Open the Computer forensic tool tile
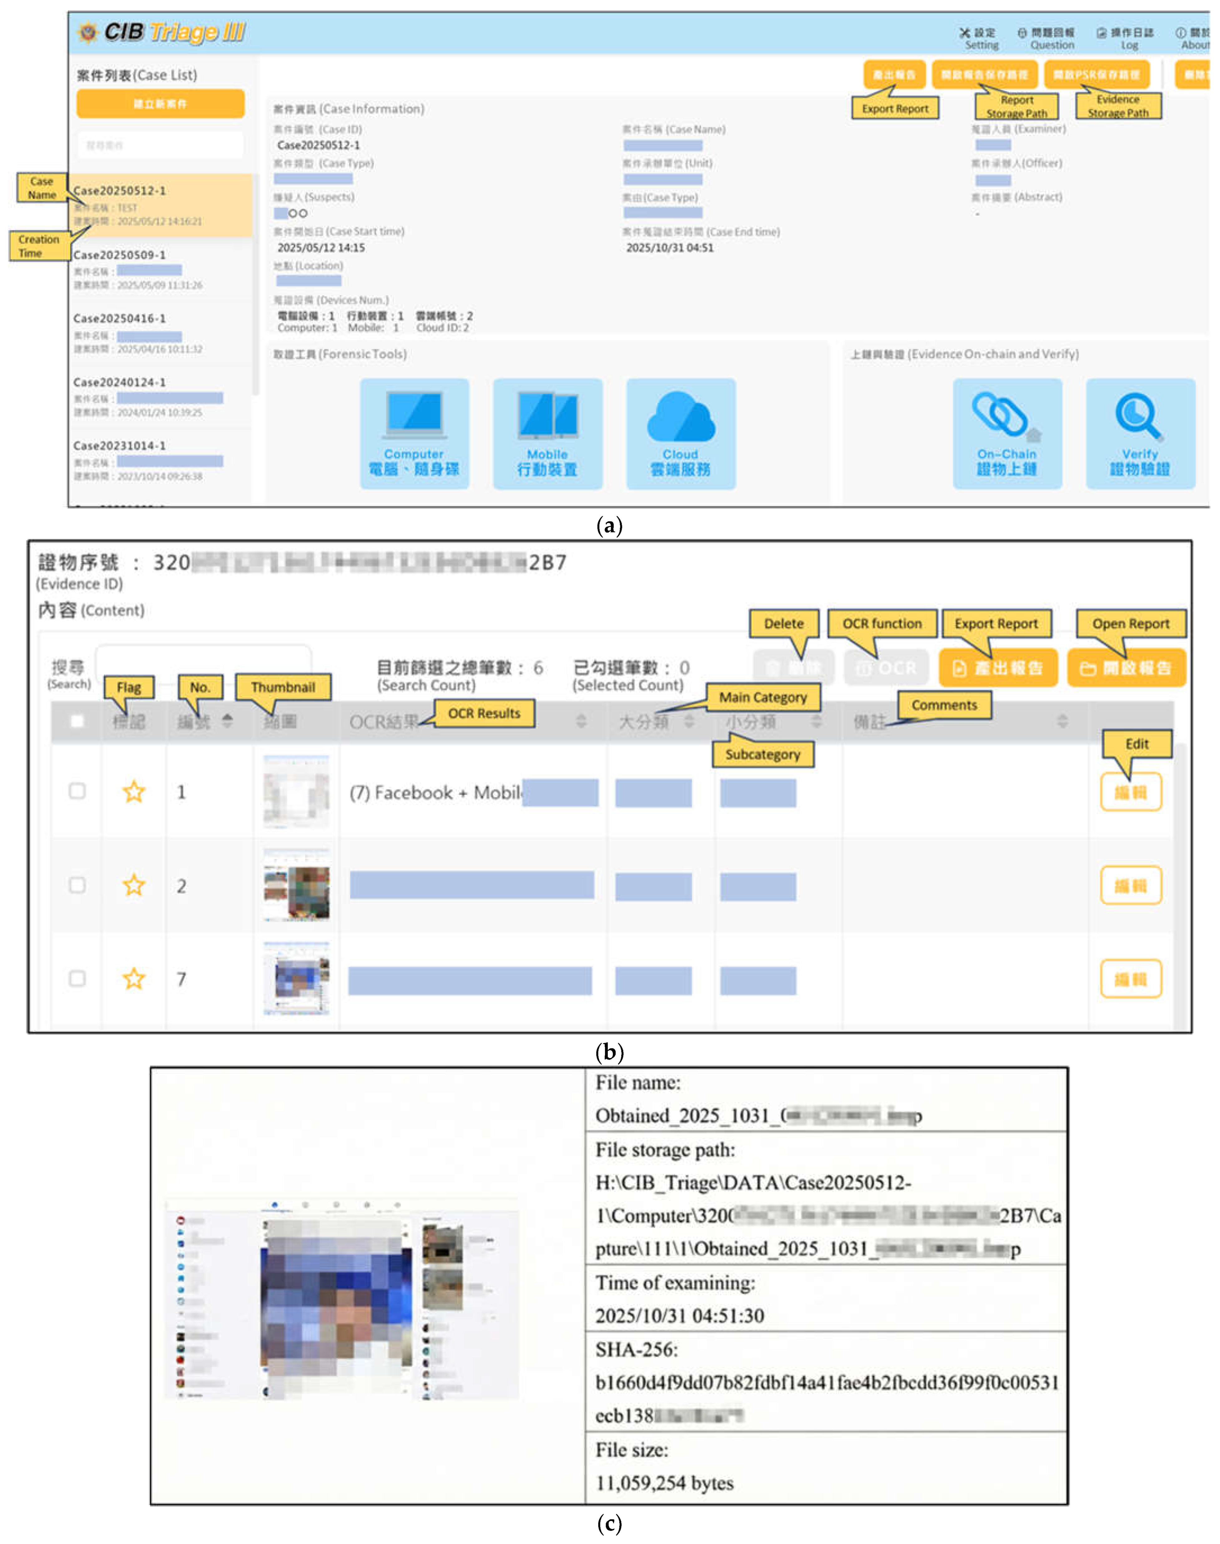This screenshot has width=1220, height=1544. coord(414,433)
